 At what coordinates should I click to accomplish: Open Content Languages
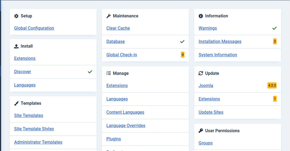coord(125,112)
